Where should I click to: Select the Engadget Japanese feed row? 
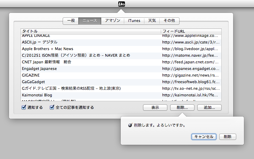point(90,69)
